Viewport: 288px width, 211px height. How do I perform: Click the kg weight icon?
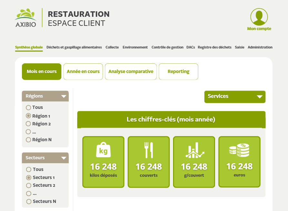(x=103, y=150)
